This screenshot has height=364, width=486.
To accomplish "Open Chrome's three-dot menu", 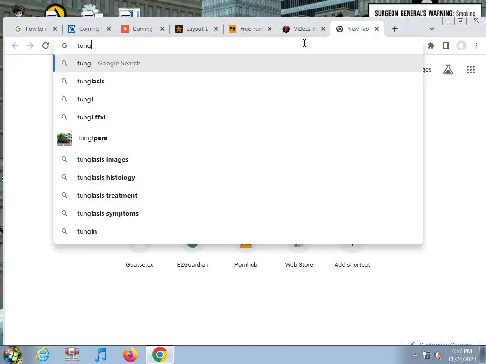I will (477, 45).
